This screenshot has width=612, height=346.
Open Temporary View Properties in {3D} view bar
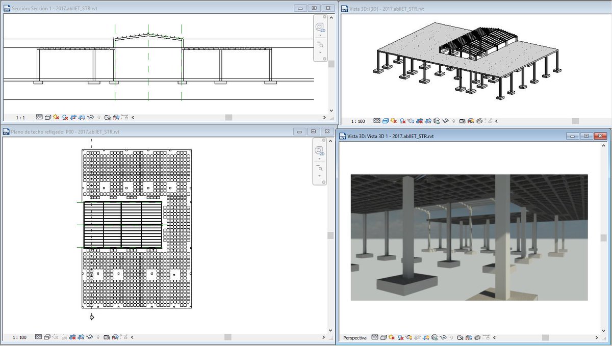[462, 121]
